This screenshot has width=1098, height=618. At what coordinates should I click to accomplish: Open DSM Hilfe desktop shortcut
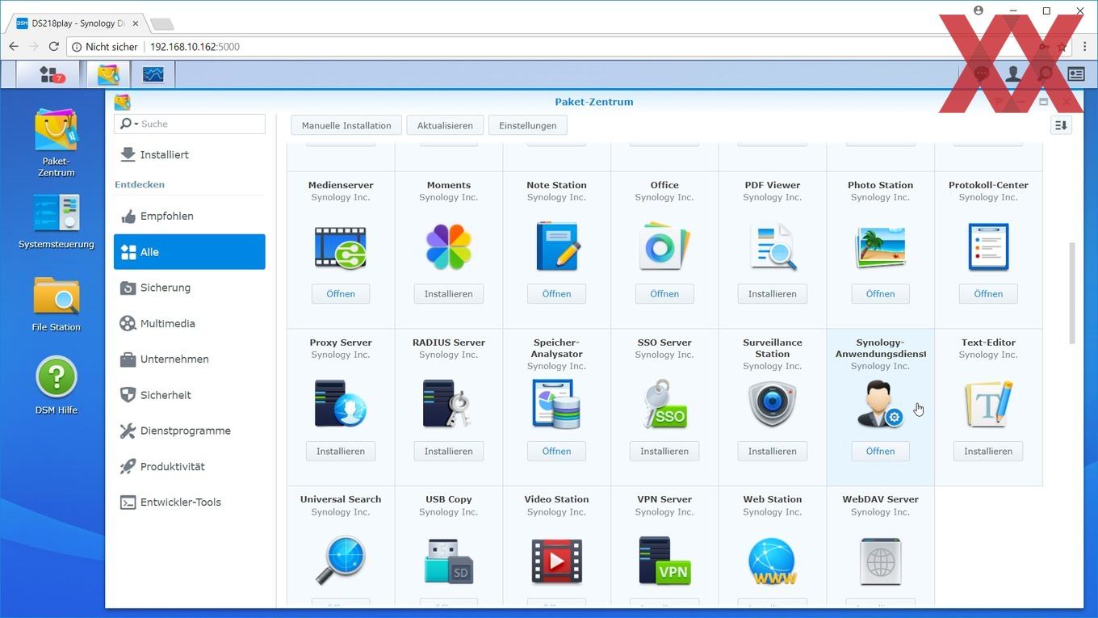[x=57, y=386]
